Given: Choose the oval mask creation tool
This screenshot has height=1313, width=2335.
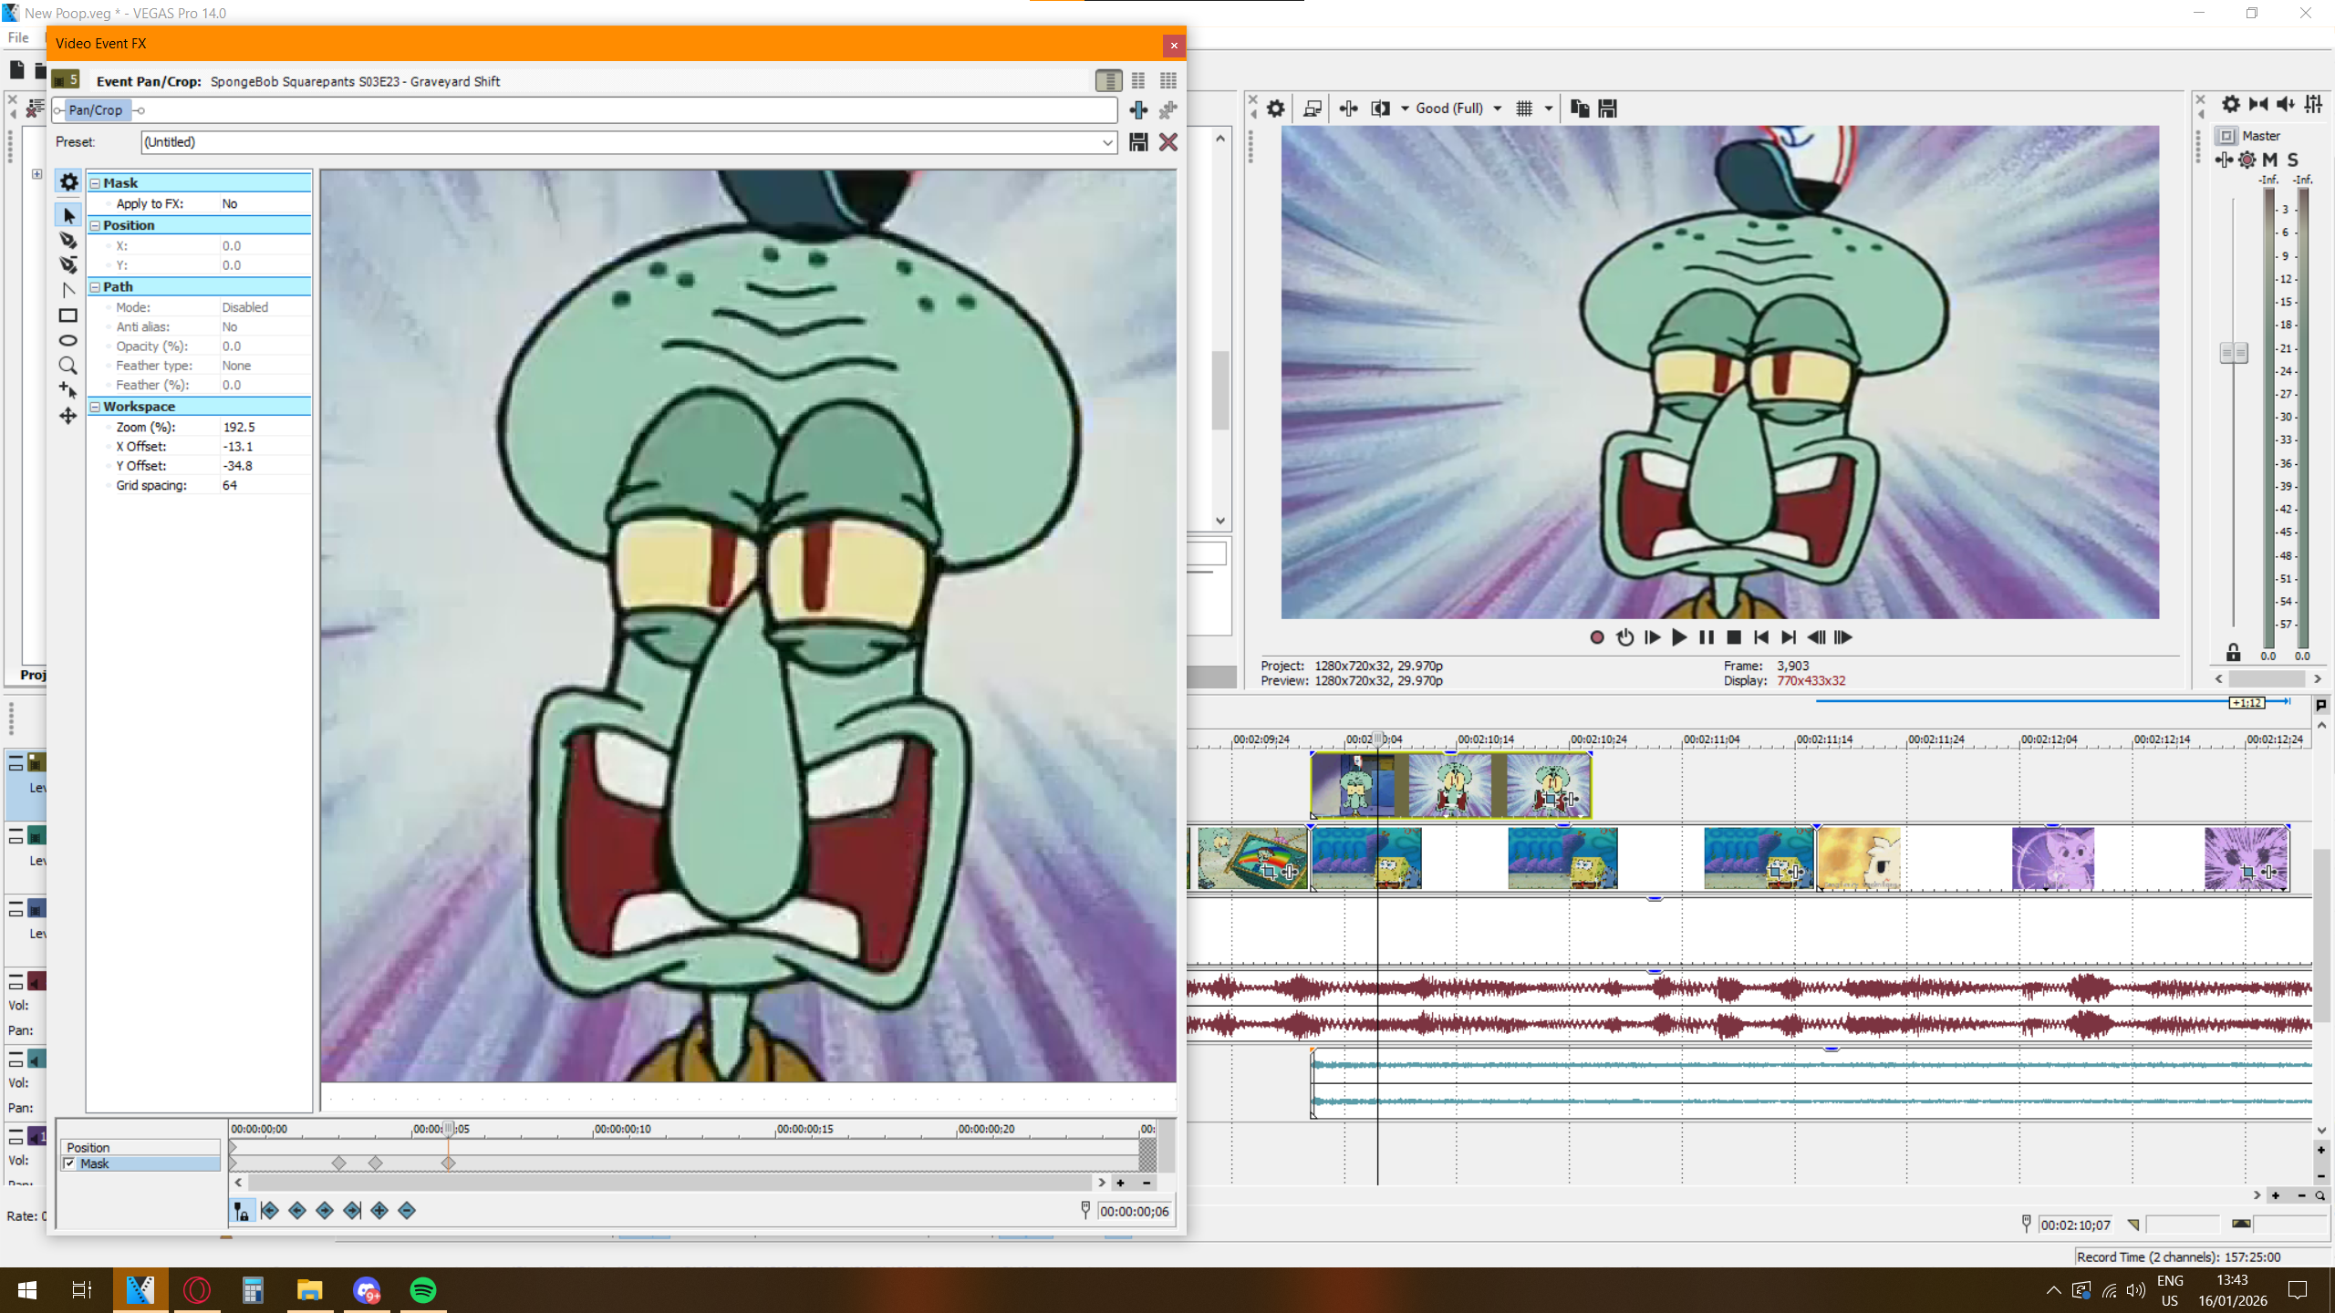Looking at the screenshot, I should click(68, 340).
